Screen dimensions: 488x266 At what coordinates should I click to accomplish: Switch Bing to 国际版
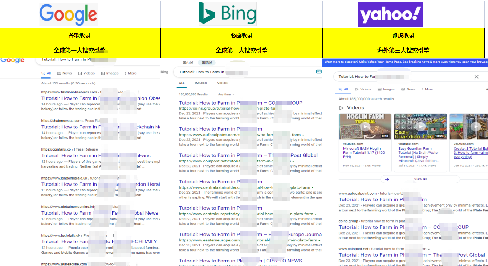coord(207,63)
